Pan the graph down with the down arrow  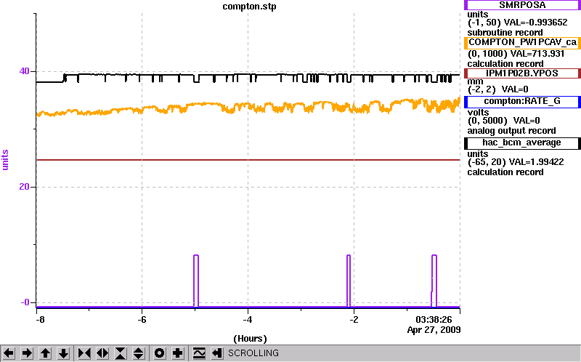[63, 353]
